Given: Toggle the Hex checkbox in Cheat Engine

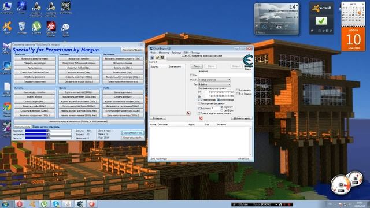Looking at the screenshot, I should click(x=191, y=75).
